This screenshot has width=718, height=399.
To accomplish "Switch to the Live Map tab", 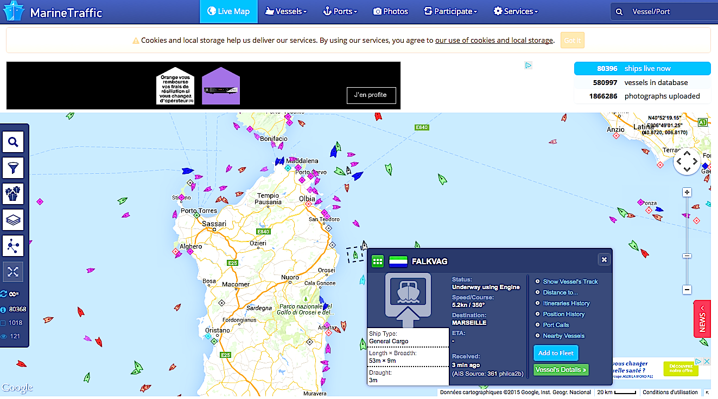I will click(228, 11).
